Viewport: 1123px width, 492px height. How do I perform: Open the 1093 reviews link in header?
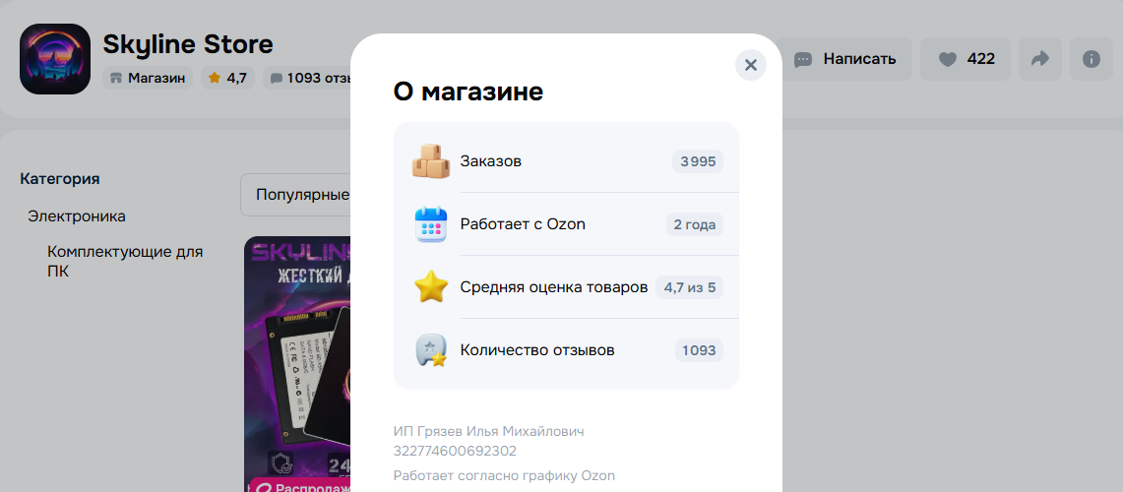coord(309,78)
